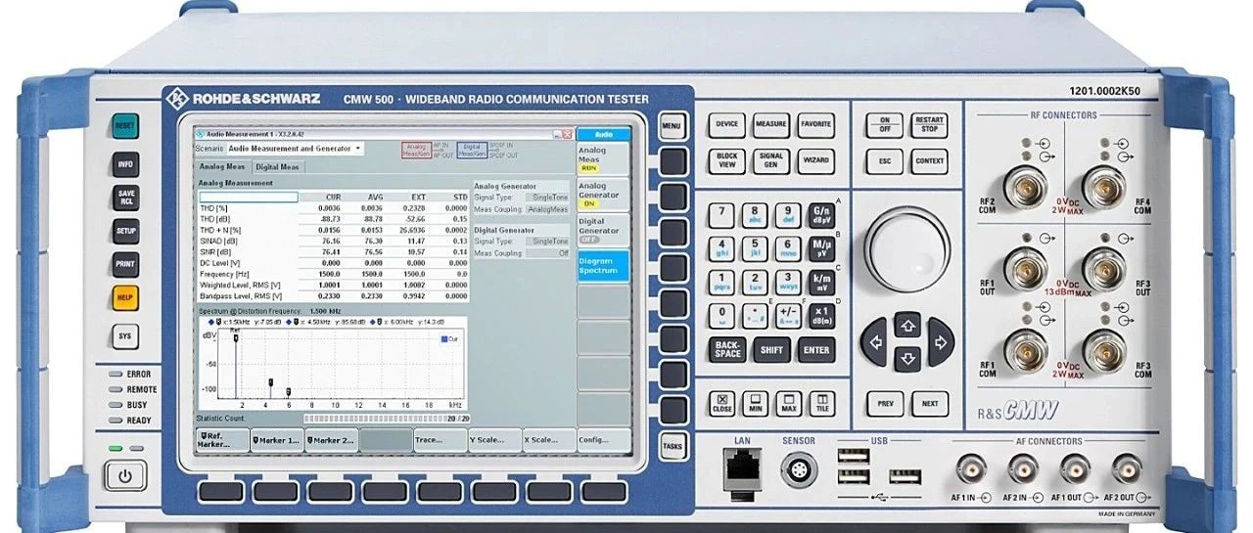Image resolution: width=1253 pixels, height=533 pixels.
Task: Hit the yellow HELP key
Action: tap(125, 297)
